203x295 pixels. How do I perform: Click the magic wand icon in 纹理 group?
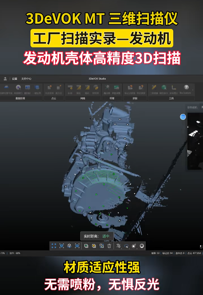pos(107,88)
